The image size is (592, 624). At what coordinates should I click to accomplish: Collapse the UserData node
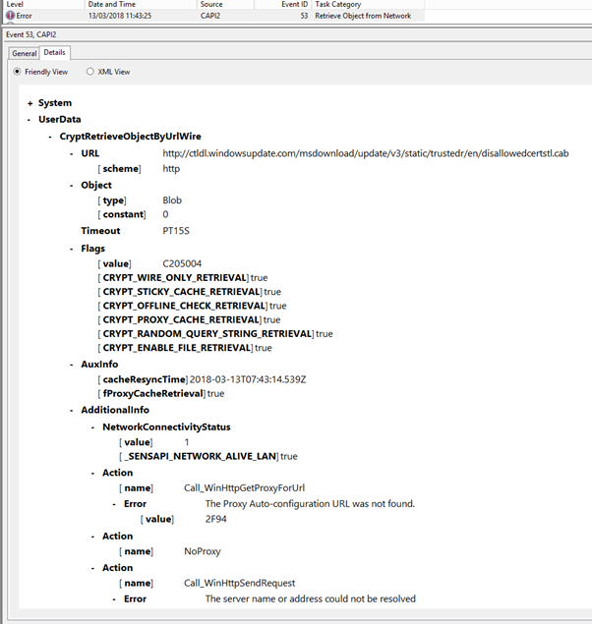30,119
